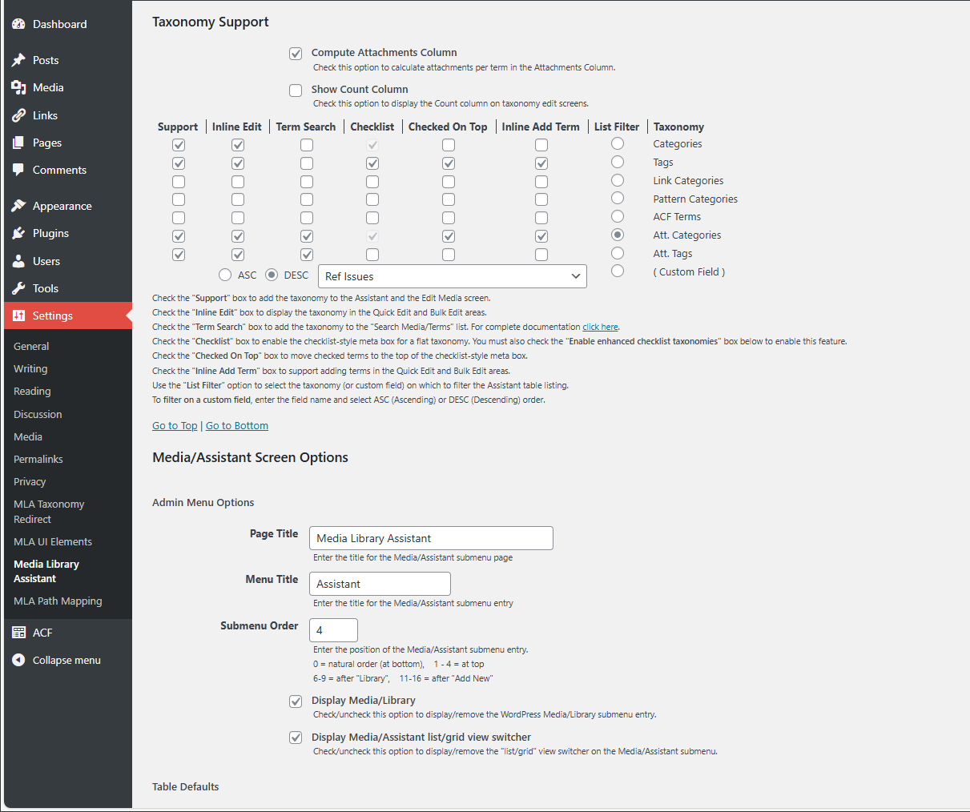Open the documentation via the click here link
The height and width of the screenshot is (812, 970).
click(600, 326)
